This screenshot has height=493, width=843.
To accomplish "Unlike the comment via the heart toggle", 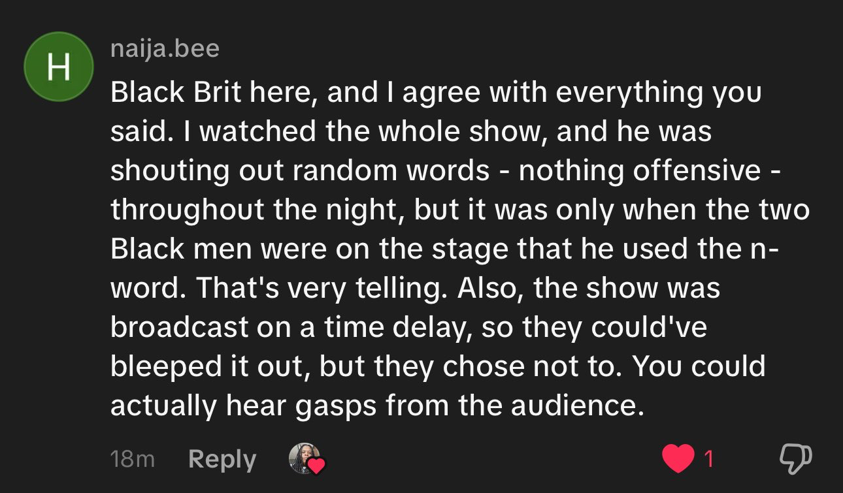I will click(x=678, y=459).
